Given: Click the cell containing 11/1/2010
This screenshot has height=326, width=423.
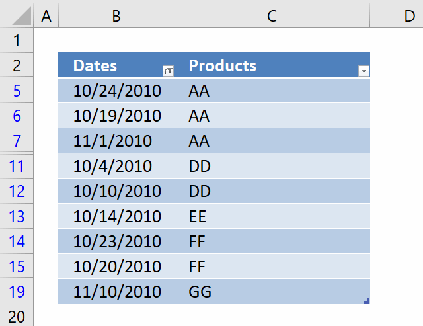Looking at the screenshot, I should [x=116, y=141].
